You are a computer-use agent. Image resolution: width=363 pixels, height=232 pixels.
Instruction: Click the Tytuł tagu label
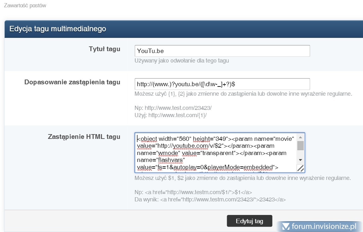pos(104,49)
